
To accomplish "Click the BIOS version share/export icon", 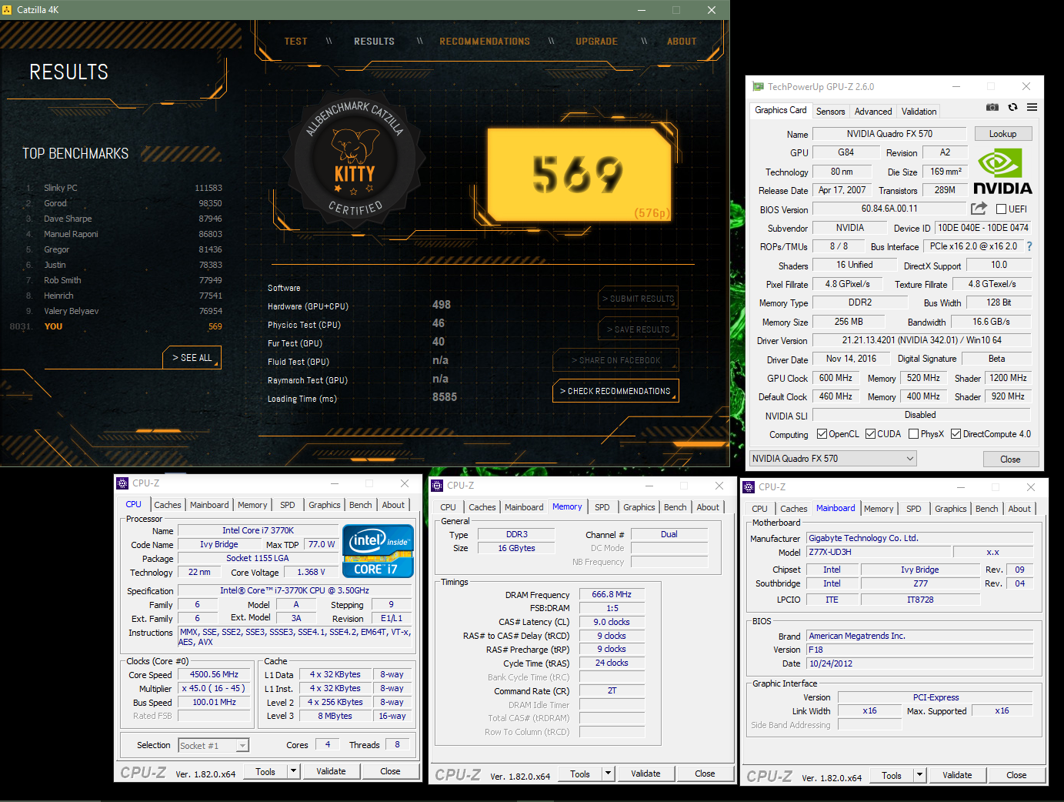I will pos(979,209).
